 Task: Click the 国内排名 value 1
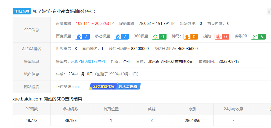tap(102, 49)
